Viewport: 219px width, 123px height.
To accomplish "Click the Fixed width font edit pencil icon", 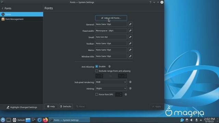I will [130, 31].
